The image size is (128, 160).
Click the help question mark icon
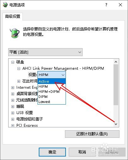pyautogui.click(x=106, y=5)
